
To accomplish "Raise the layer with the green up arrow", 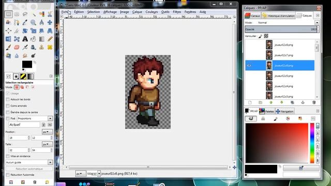I will pos(271,102).
